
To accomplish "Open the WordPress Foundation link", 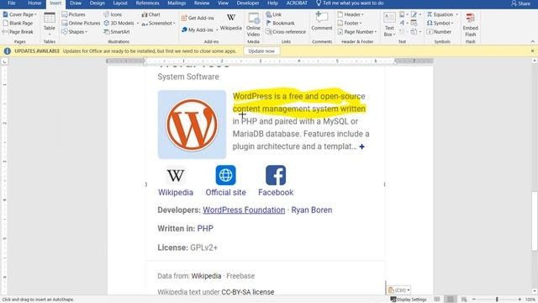I will [x=244, y=210].
